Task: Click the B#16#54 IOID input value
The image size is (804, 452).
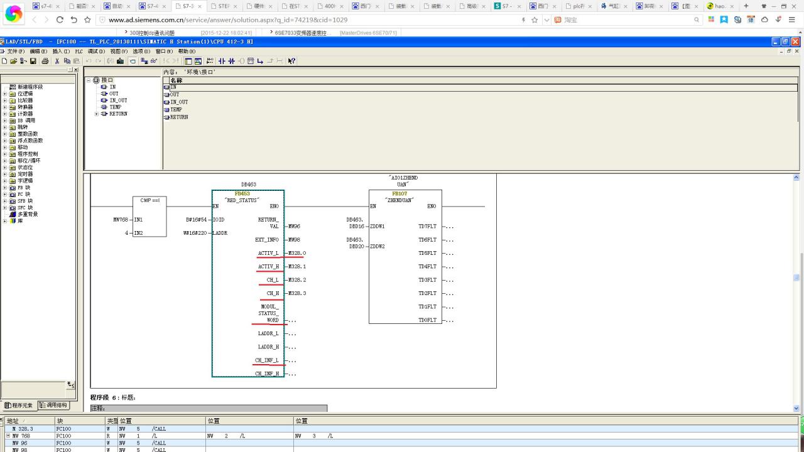Action: tap(197, 220)
